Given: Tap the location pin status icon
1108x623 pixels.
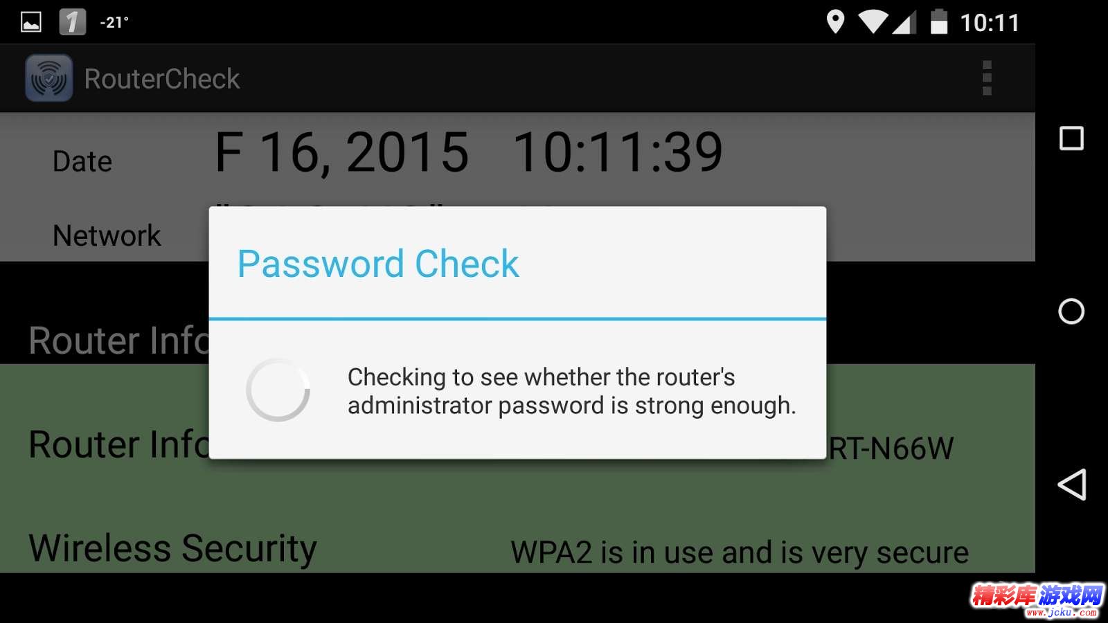Looking at the screenshot, I should tap(836, 22).
